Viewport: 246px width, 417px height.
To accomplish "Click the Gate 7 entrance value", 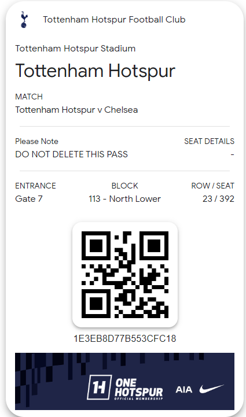I will click(x=29, y=198).
